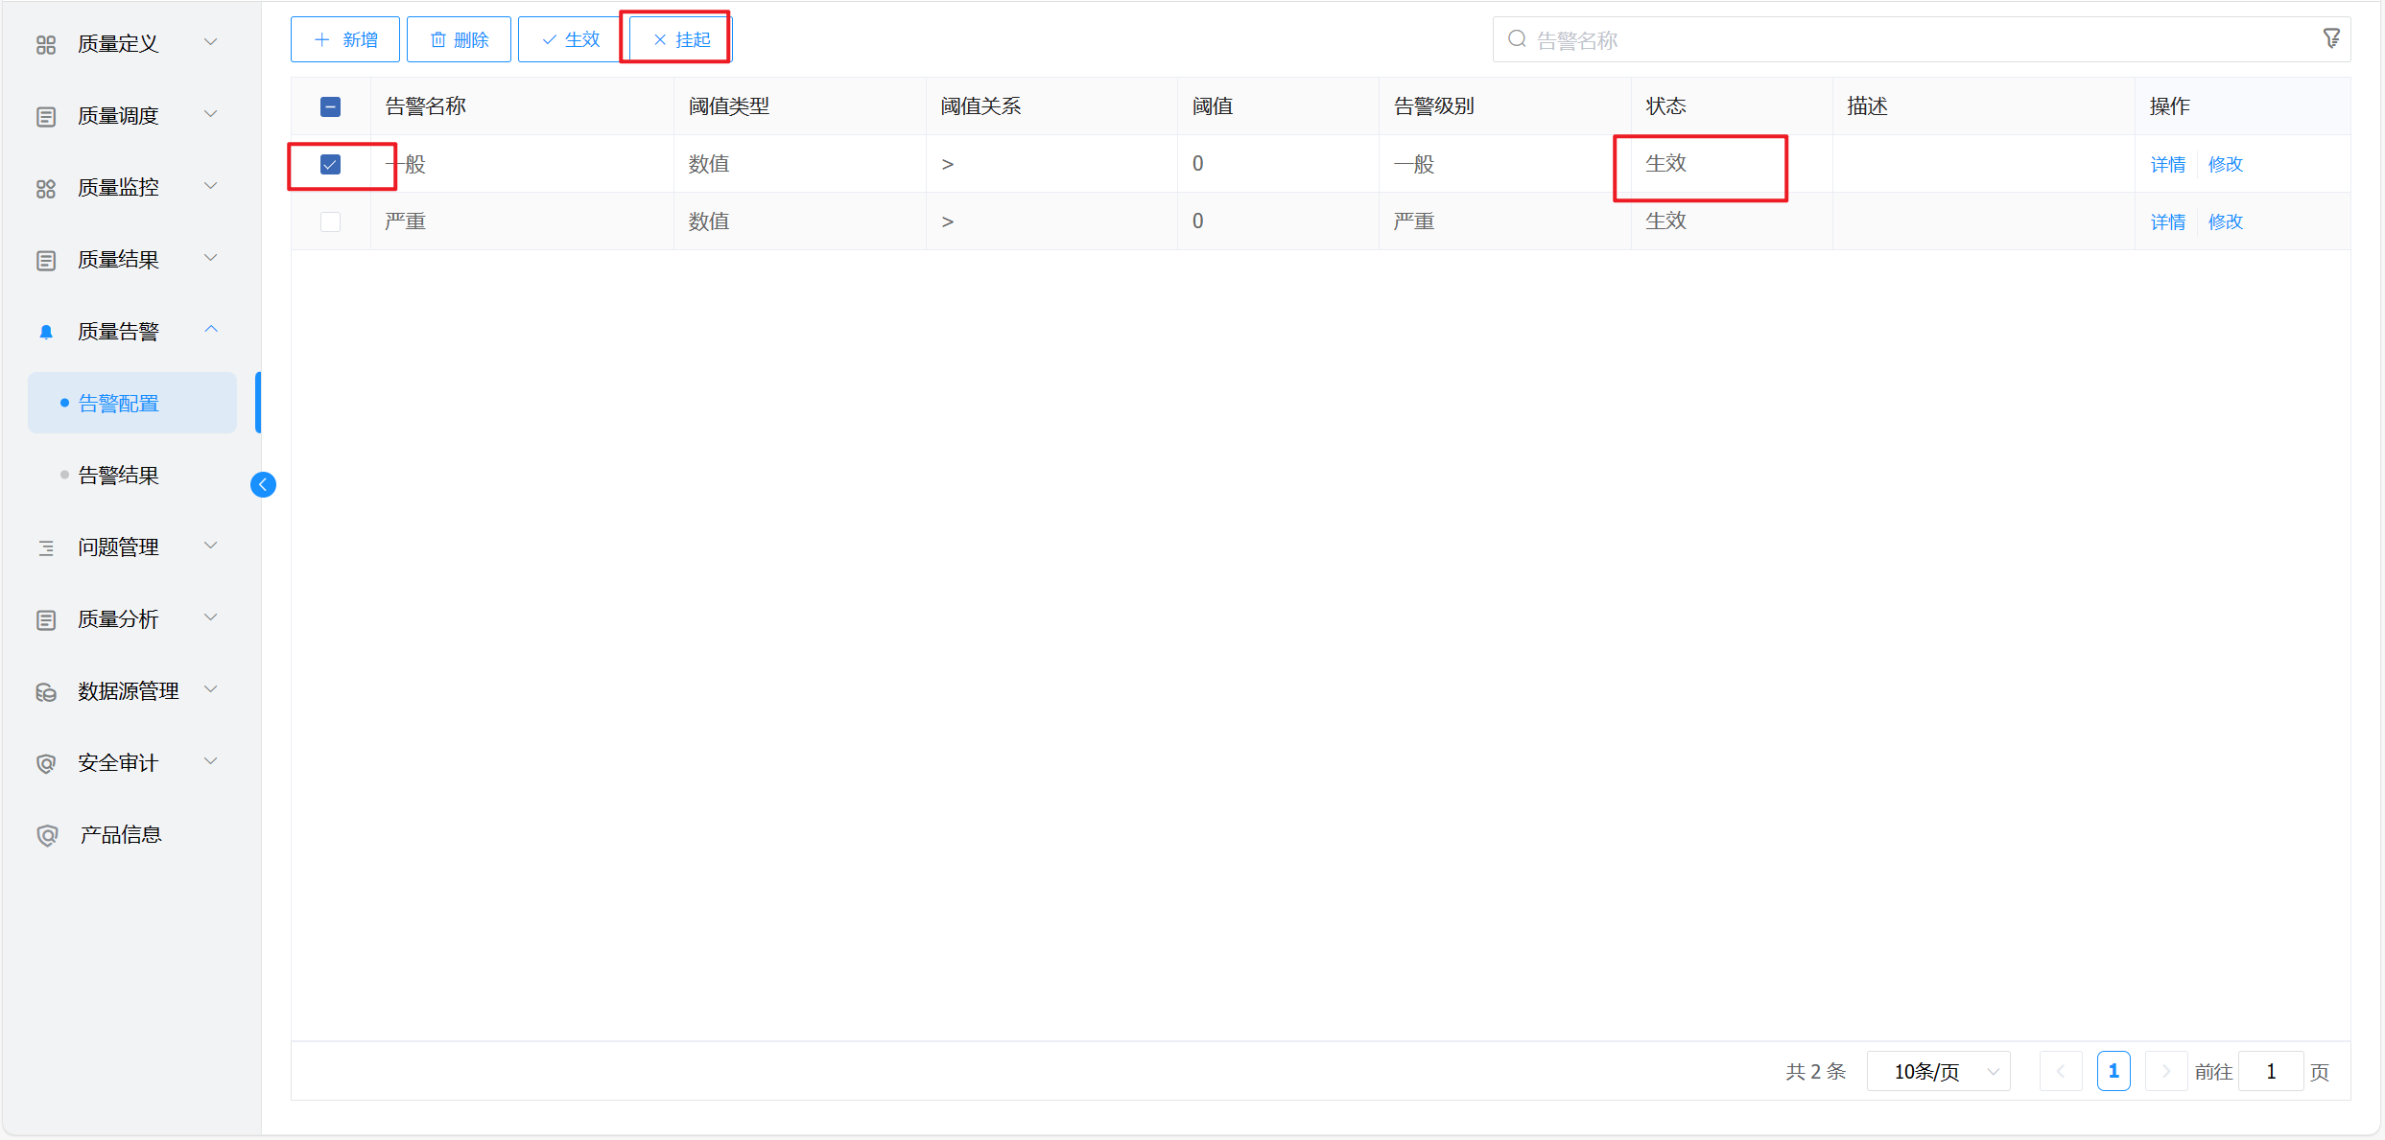The width and height of the screenshot is (2385, 1140).
Task: Click the 挂起 suspend button
Action: [x=680, y=39]
